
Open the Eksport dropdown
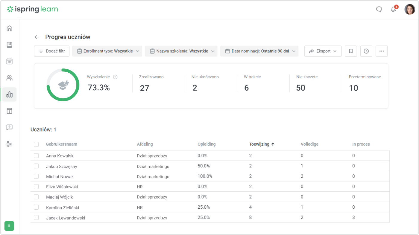pyautogui.click(x=323, y=51)
